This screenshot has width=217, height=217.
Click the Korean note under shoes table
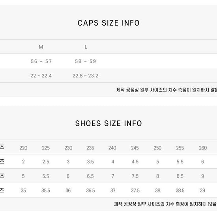coord(165,204)
